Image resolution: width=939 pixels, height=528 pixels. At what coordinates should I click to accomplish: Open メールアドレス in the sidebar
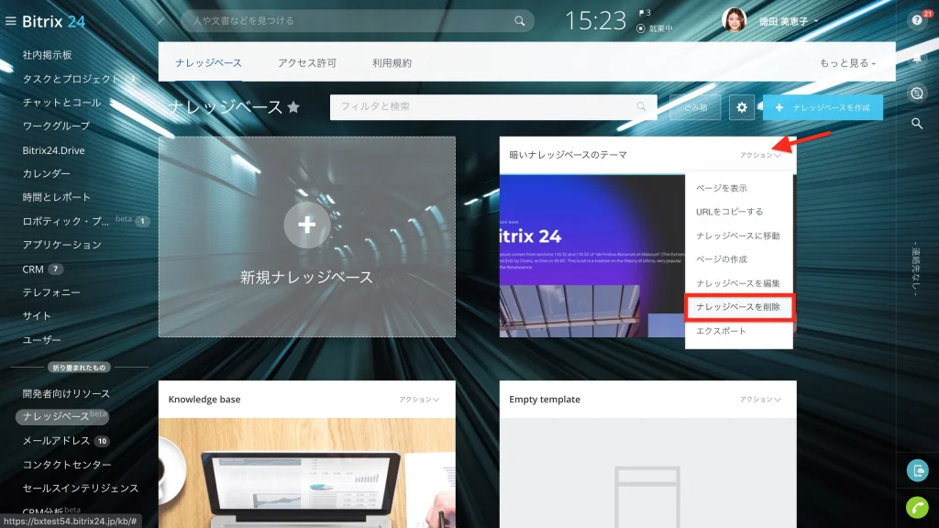coord(56,441)
